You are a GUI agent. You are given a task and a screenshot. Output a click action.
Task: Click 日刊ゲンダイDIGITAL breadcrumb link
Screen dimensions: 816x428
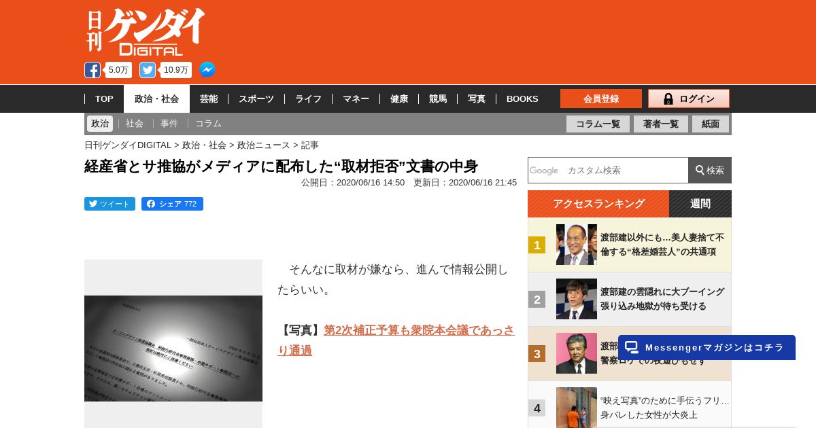[128, 145]
